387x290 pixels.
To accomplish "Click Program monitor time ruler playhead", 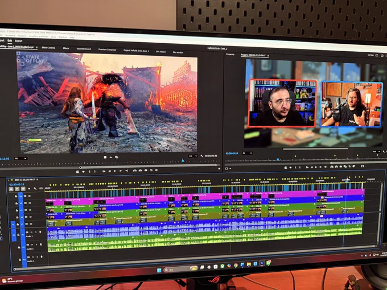I will coord(278,159).
